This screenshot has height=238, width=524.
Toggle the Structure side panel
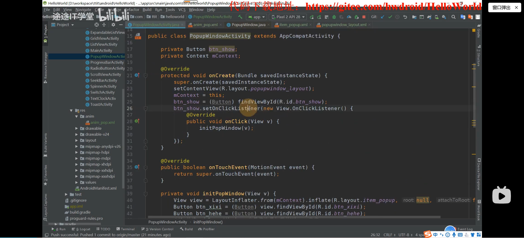click(479, 56)
